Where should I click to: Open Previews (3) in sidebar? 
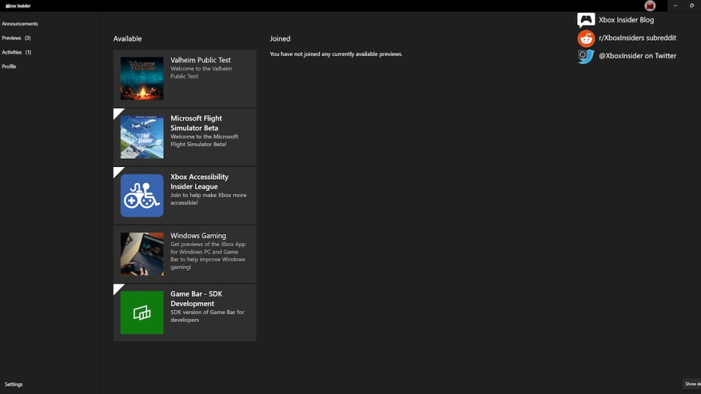[x=16, y=38]
